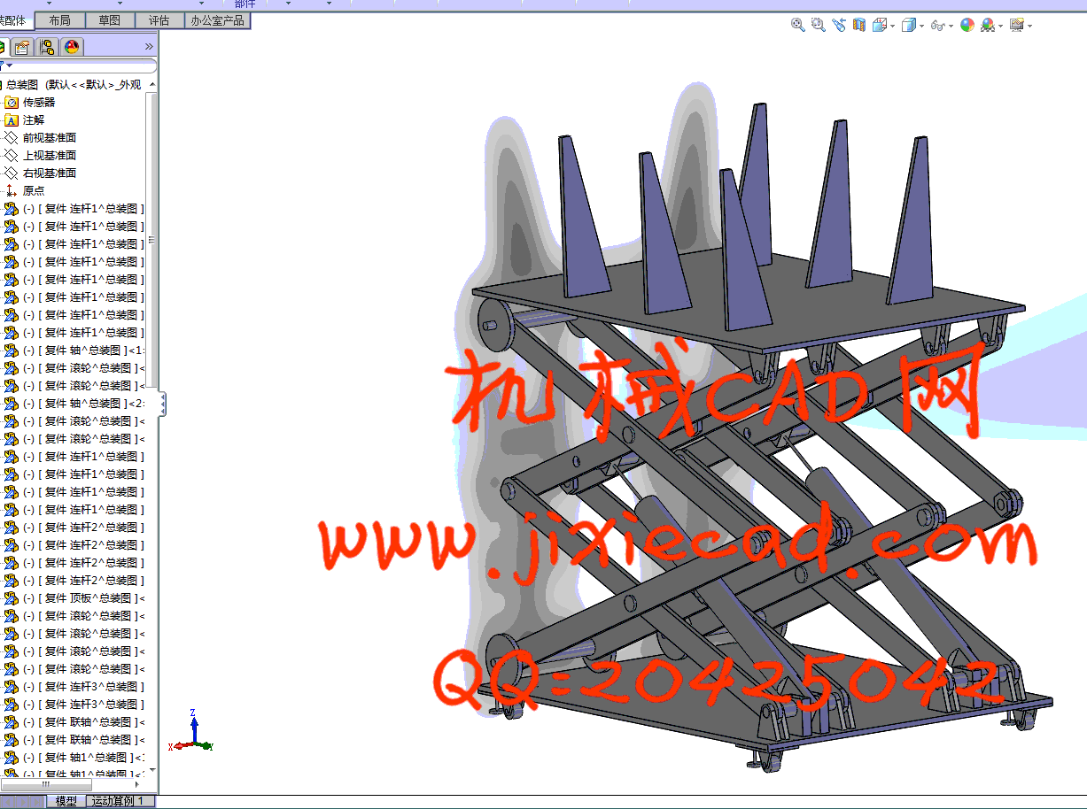This screenshot has width=1087, height=809.
Task: Open the Hide/Show Items dropdown arrow
Action: pyautogui.click(x=951, y=26)
